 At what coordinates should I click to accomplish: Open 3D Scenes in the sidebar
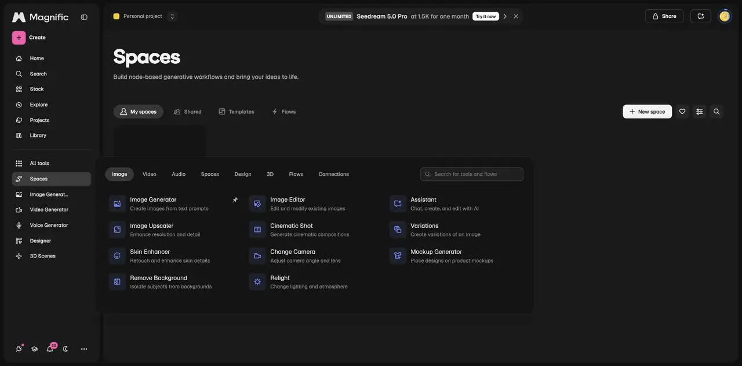pyautogui.click(x=51, y=256)
